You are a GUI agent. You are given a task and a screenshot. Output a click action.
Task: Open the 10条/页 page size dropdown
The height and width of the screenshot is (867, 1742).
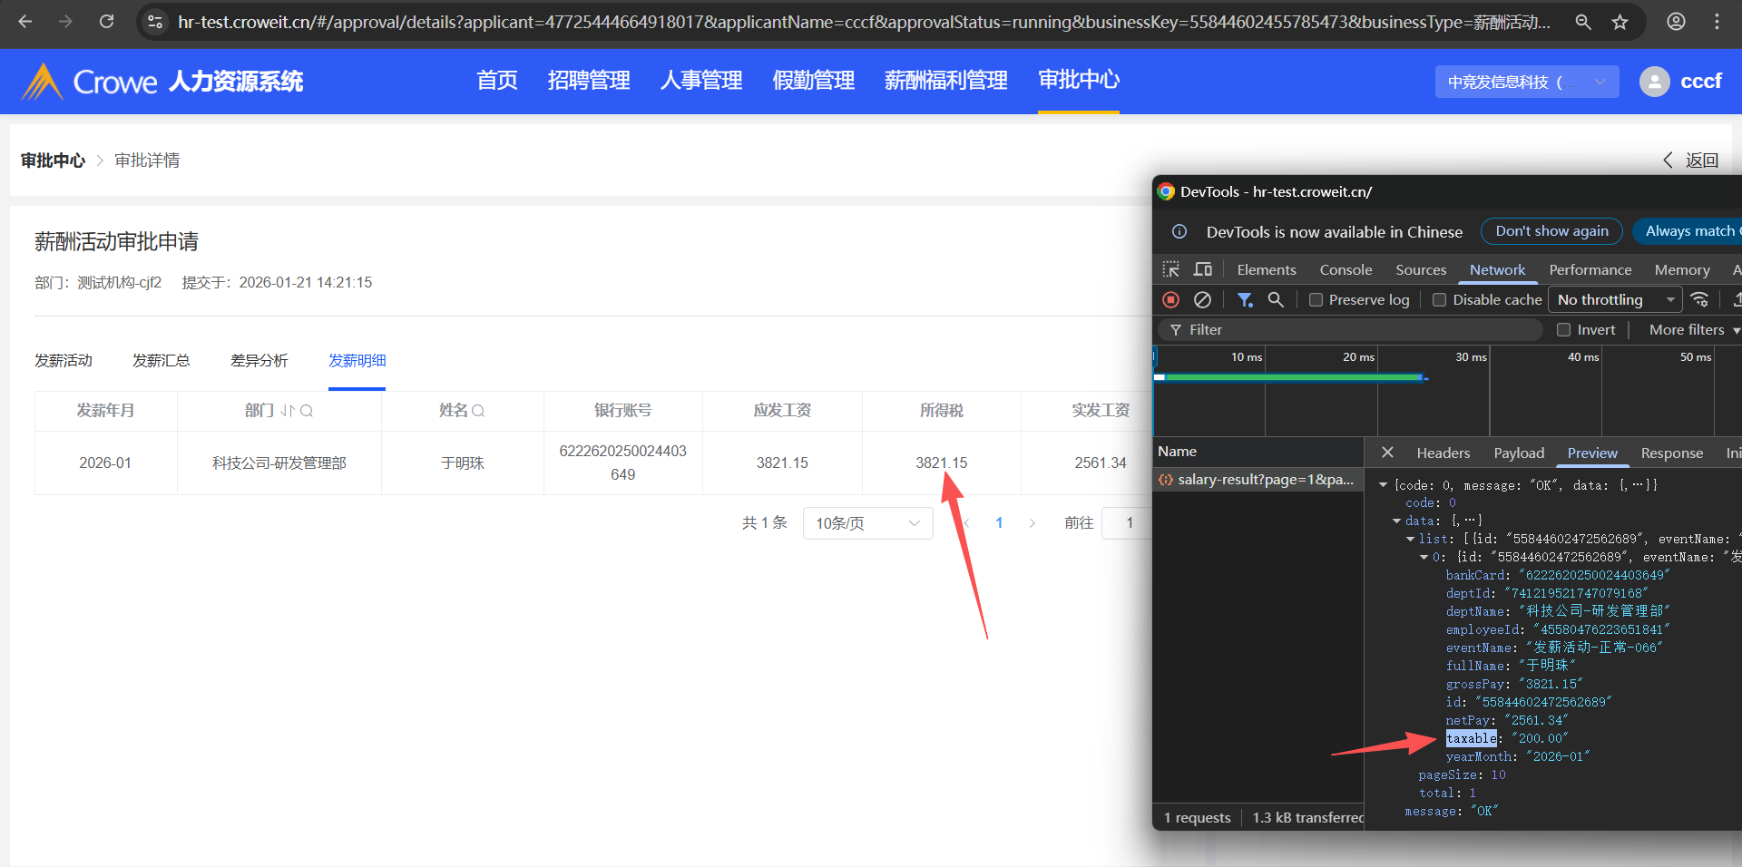pos(867,523)
